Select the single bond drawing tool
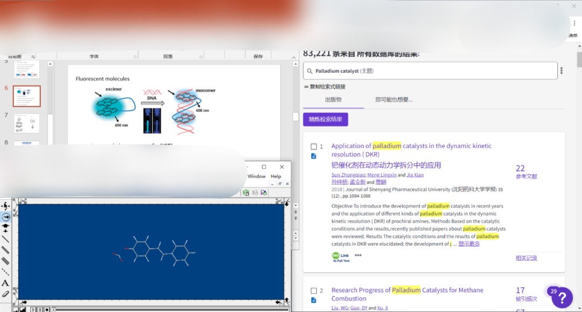582x312 pixels. click(5, 239)
